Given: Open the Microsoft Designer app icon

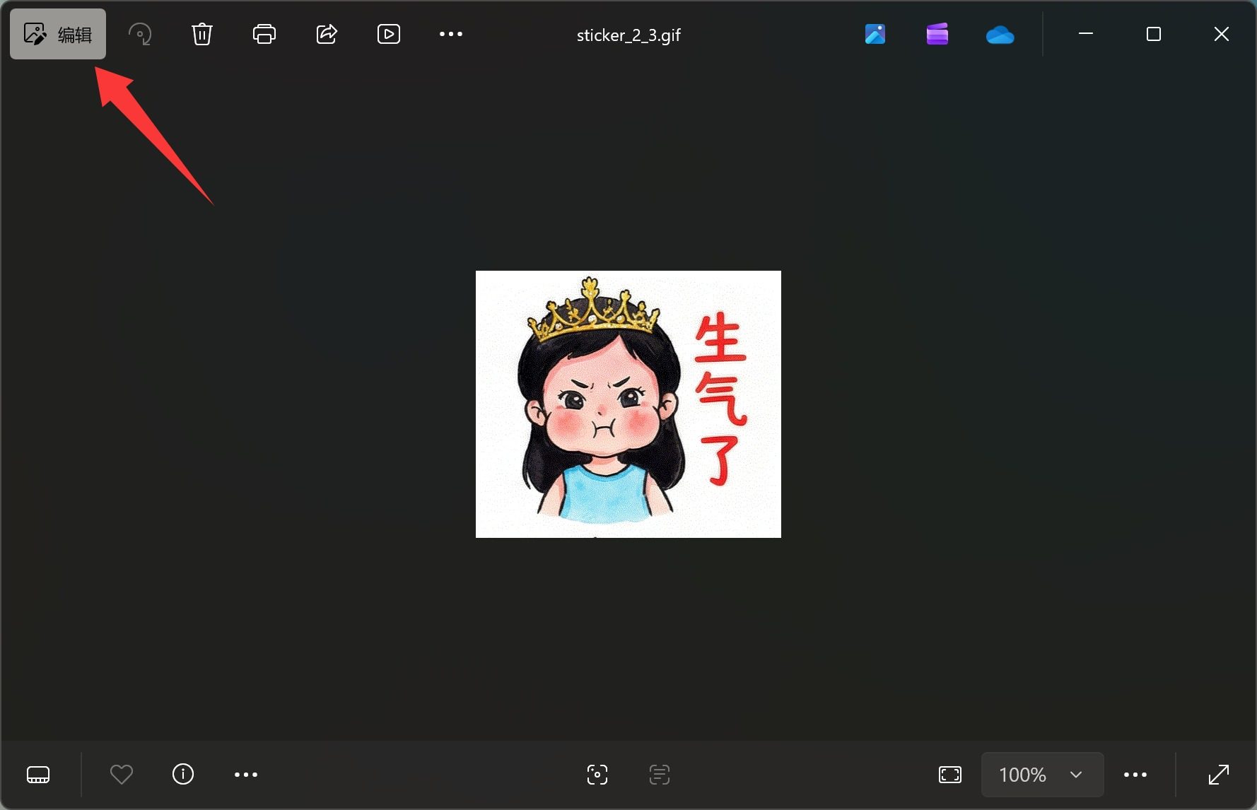Looking at the screenshot, I should tap(875, 34).
